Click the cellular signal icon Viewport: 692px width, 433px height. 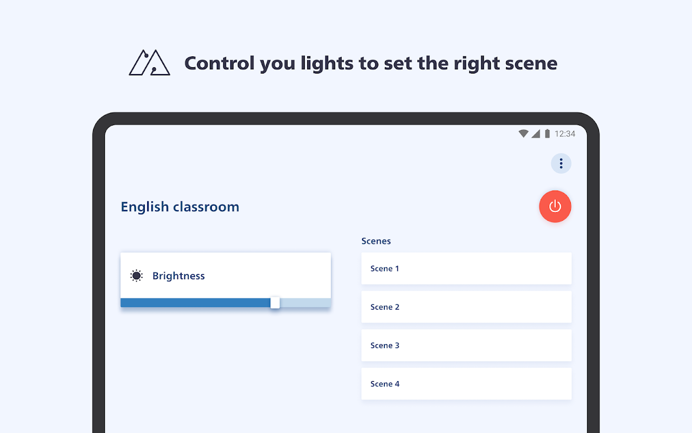536,134
